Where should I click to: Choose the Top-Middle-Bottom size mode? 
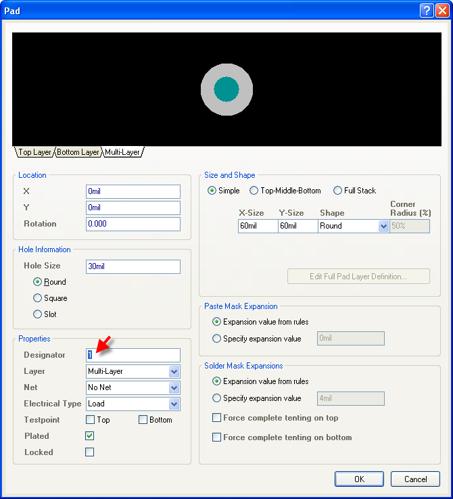[254, 191]
